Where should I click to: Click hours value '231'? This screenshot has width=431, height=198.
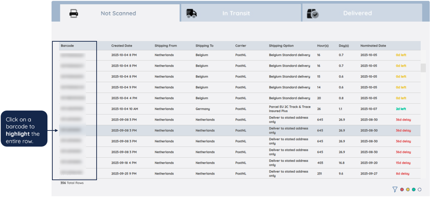[x=320, y=174]
